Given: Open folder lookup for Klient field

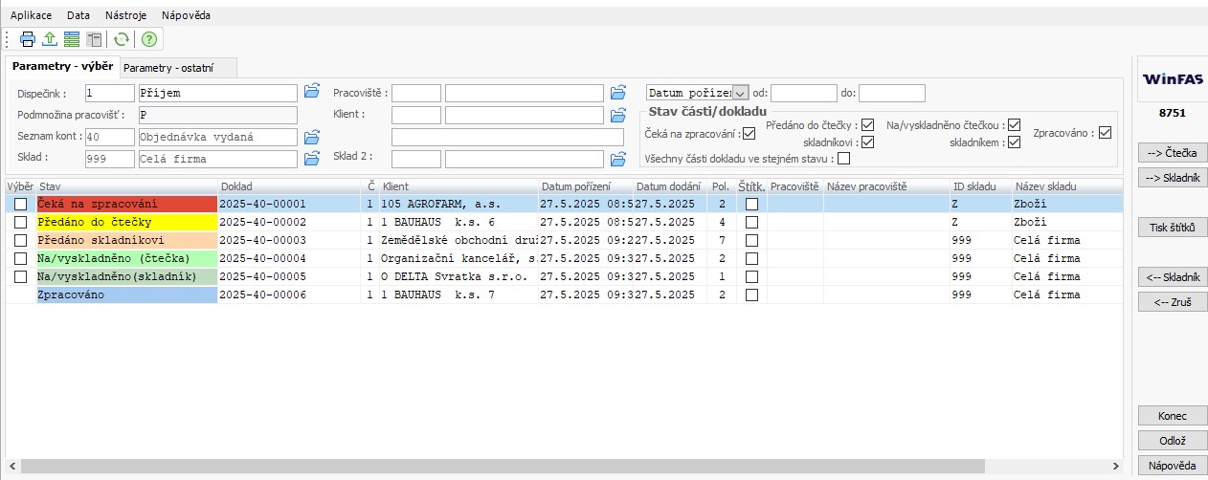Looking at the screenshot, I should click(x=617, y=115).
